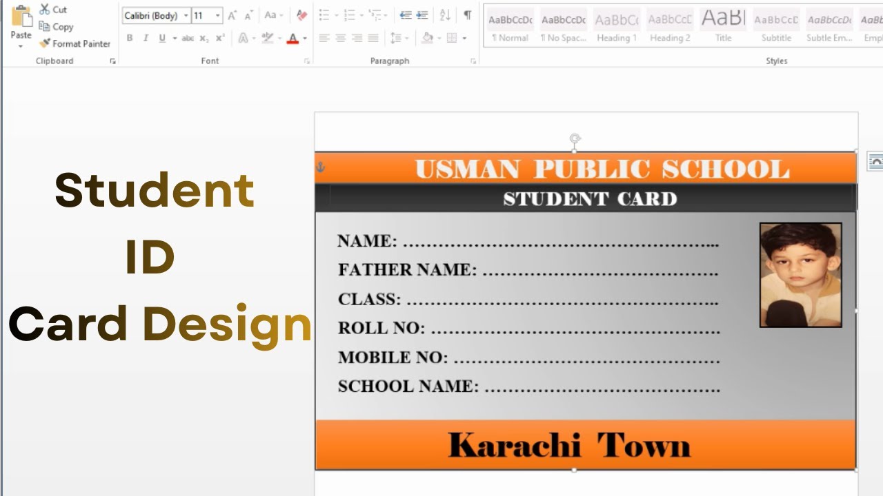Click the FATHER NAME: field line
The height and width of the screenshot is (496, 883).
[x=528, y=269]
